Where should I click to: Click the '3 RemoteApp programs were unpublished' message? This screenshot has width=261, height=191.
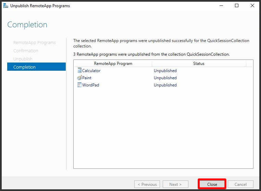(151, 54)
